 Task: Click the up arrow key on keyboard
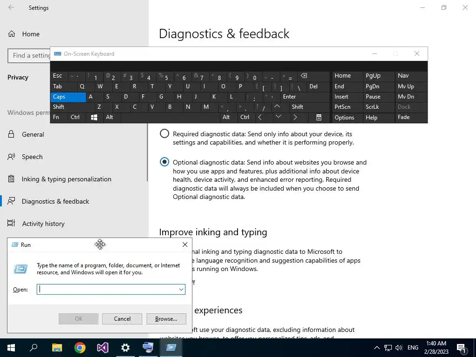[x=277, y=106]
